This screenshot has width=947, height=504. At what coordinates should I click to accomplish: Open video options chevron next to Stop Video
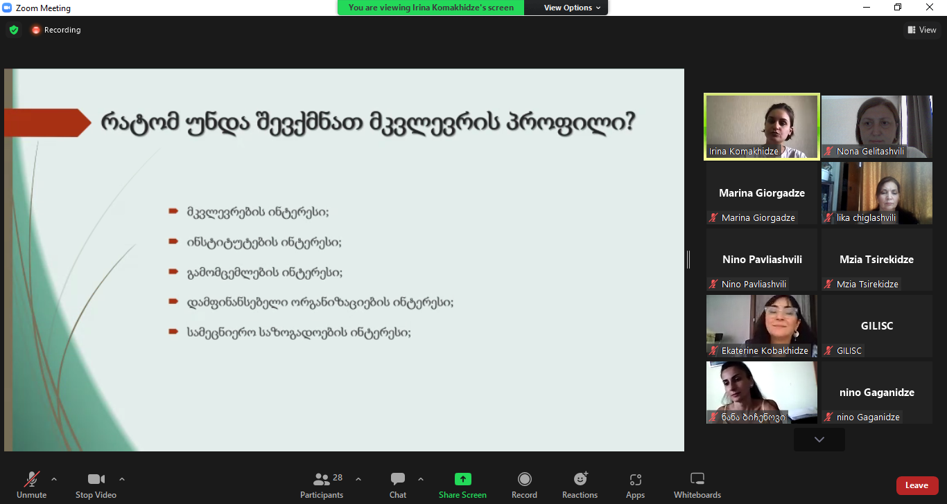122,479
